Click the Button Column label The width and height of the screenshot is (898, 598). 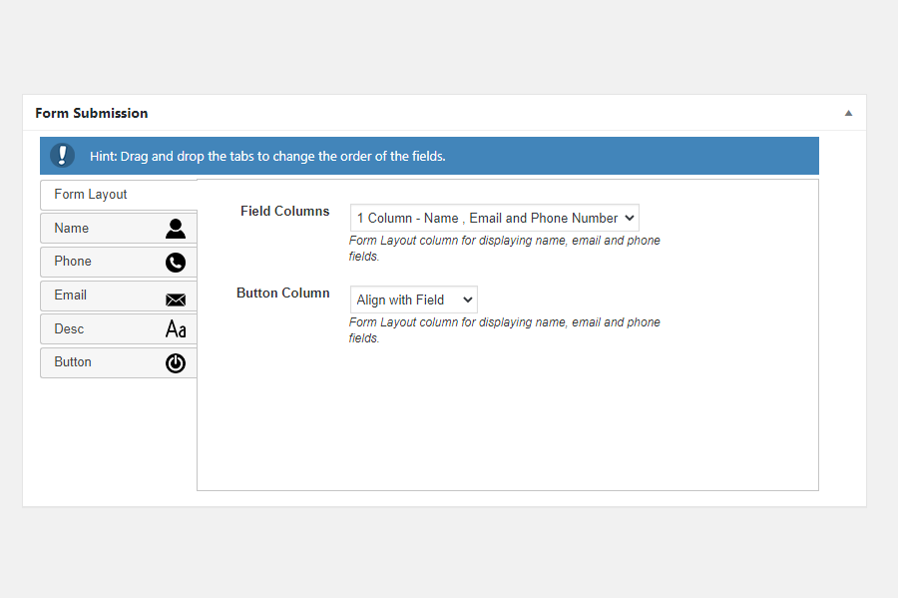click(283, 293)
